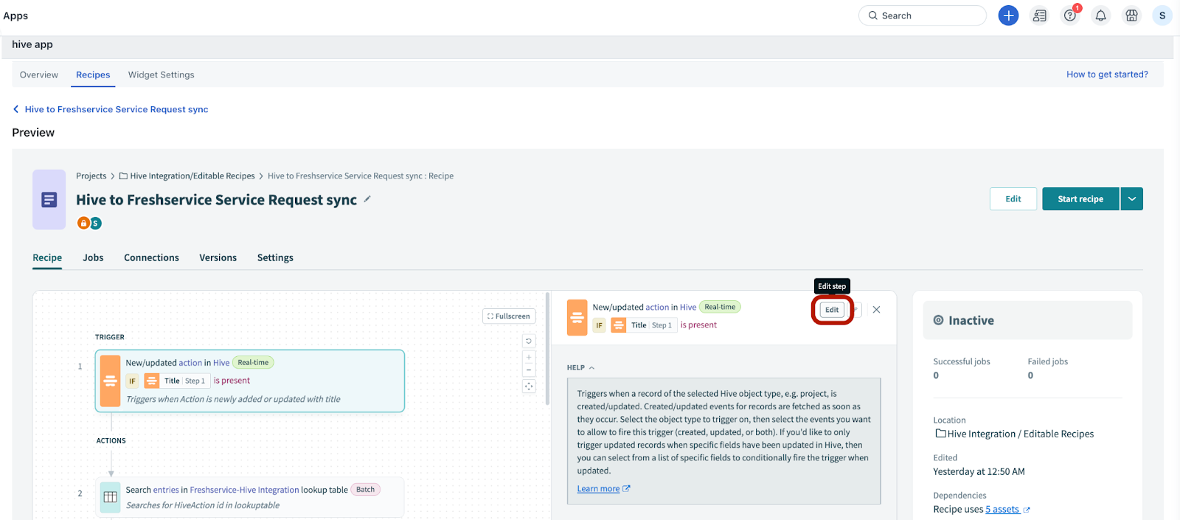This screenshot has height=520, width=1180.
Task: Click the Hive app icon on trigger step
Action: click(110, 381)
